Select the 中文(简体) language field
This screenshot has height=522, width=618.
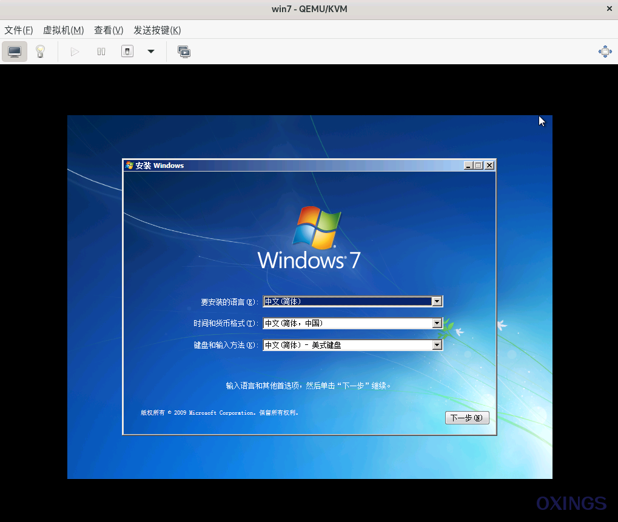point(353,301)
